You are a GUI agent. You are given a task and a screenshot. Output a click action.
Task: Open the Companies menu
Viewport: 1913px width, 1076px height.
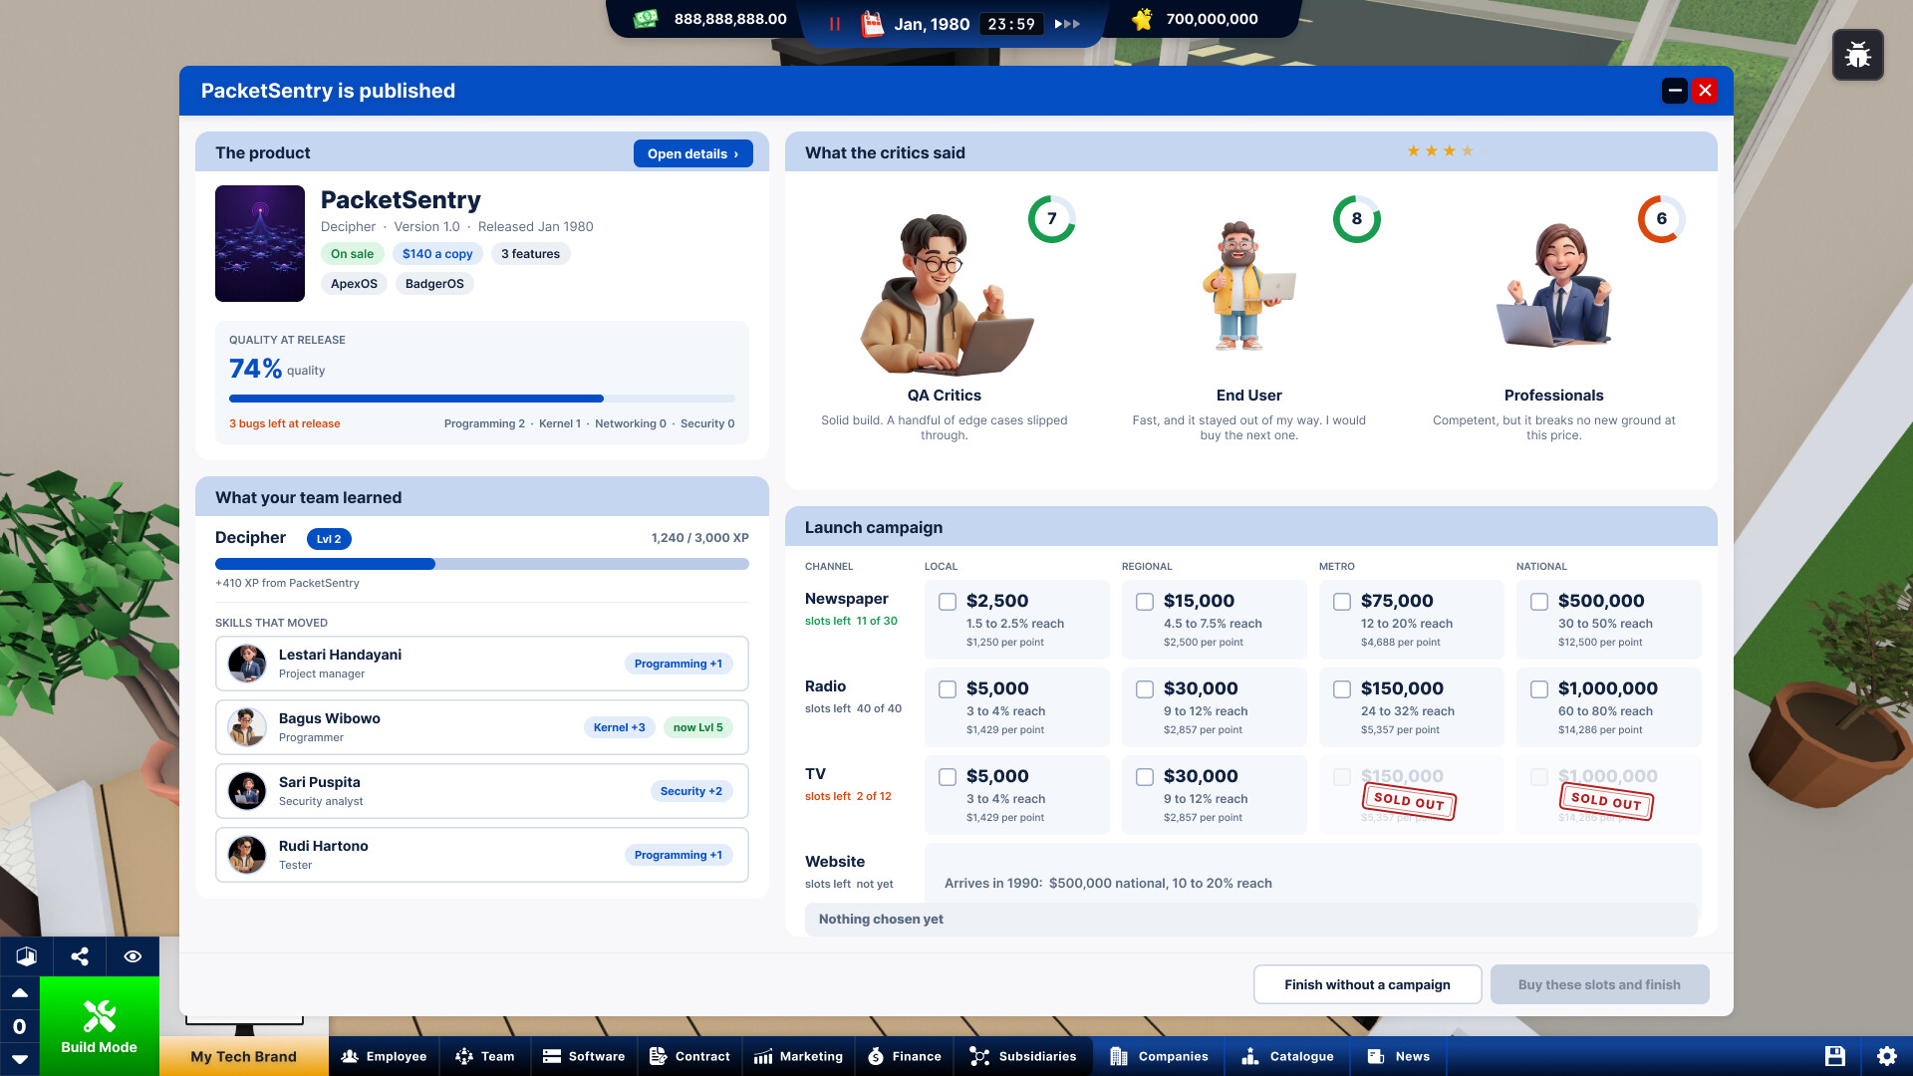1159,1056
